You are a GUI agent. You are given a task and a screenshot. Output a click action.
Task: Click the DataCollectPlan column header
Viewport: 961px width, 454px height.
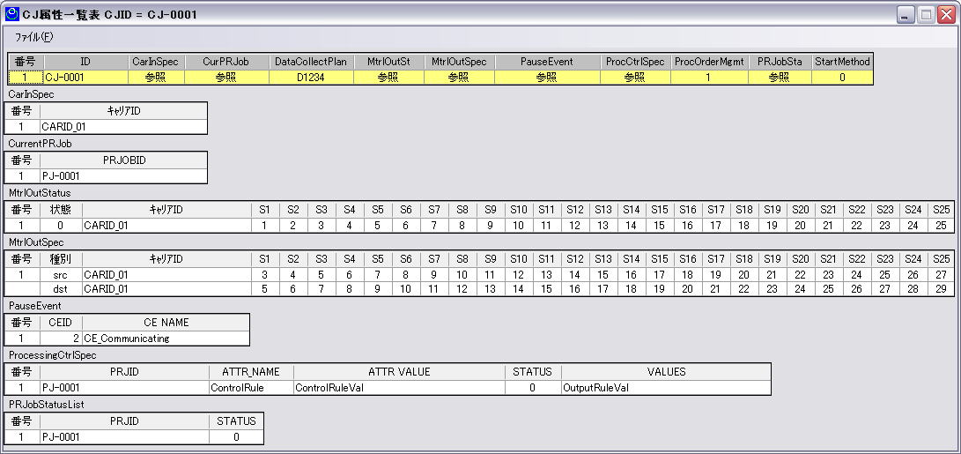tap(311, 62)
